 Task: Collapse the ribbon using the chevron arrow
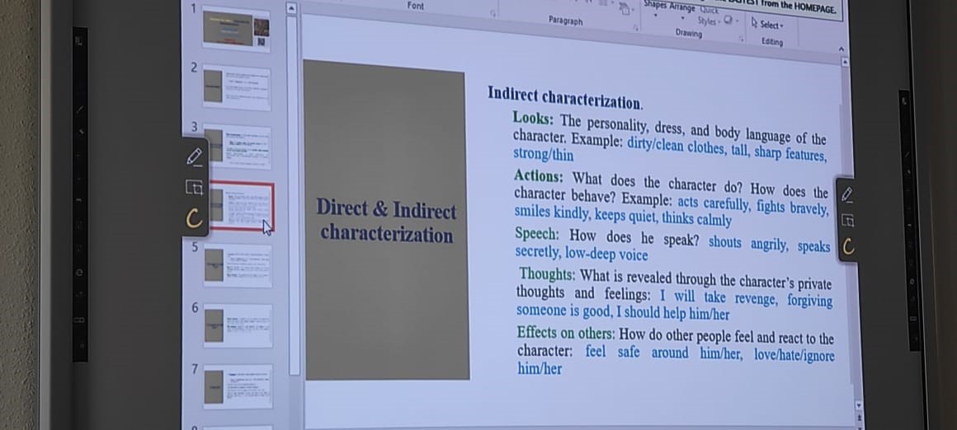coord(841,49)
